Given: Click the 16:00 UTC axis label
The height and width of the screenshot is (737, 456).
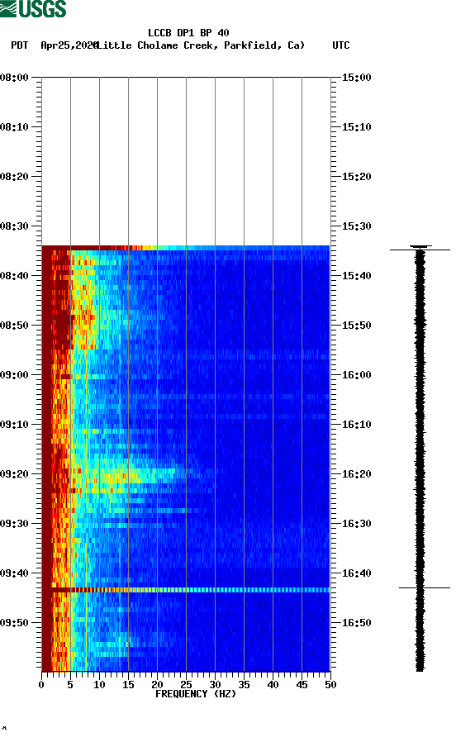Looking at the screenshot, I should [356, 374].
